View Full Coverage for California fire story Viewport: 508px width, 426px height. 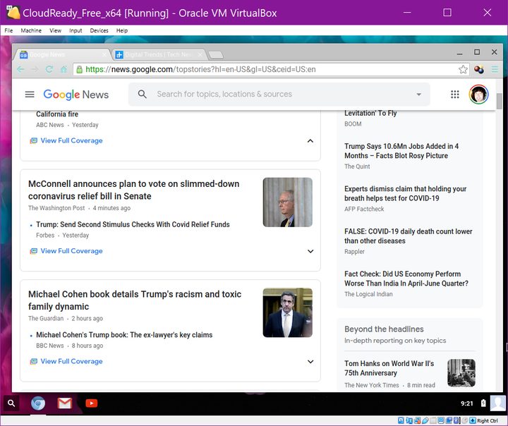coord(66,140)
